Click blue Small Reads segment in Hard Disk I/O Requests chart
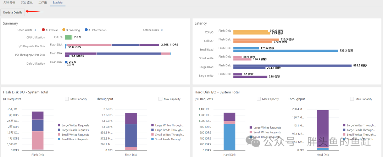The width and height of the screenshot is (383, 157). pos(229,137)
